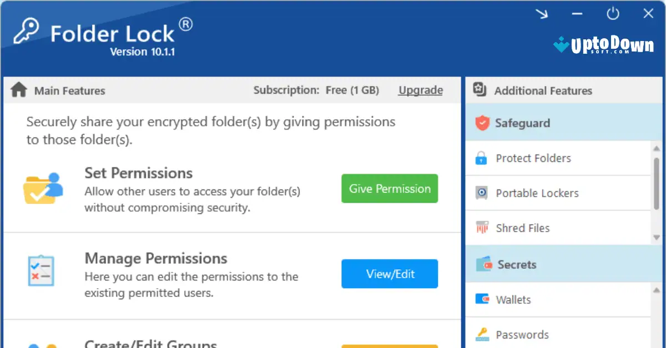The width and height of the screenshot is (666, 348).
Task: Open the Upgrade subscription link
Action: pyautogui.click(x=420, y=90)
